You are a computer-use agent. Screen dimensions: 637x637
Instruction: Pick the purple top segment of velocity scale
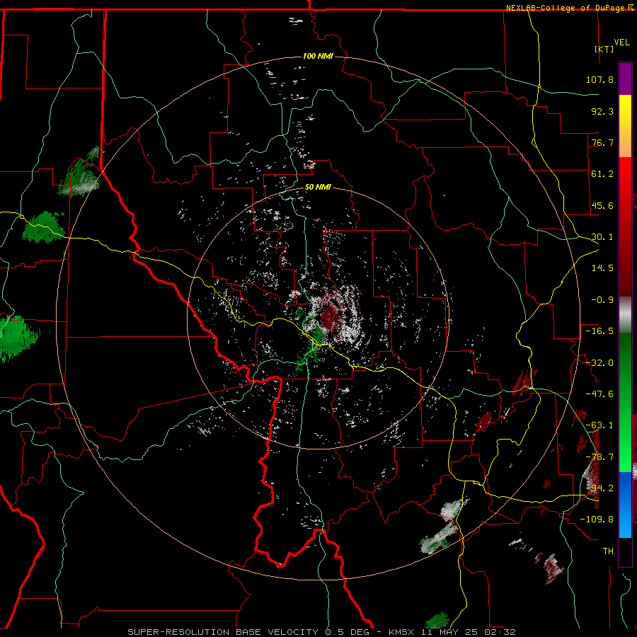[x=625, y=79]
